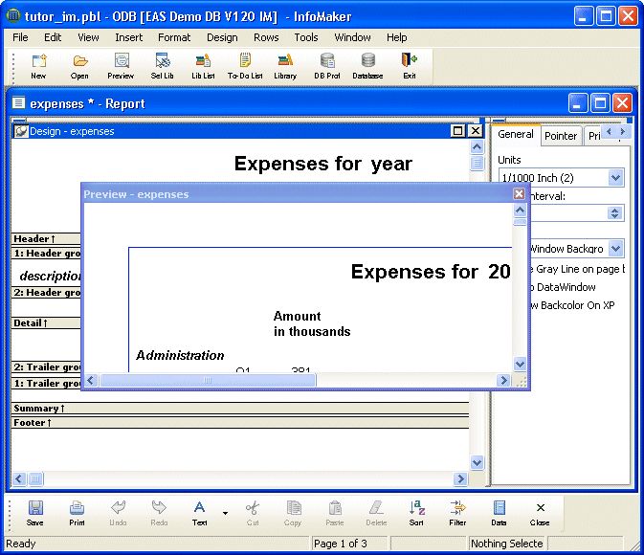Click Preview horizontal scrollbar thumb
The width and height of the screenshot is (644, 555).
click(x=208, y=381)
